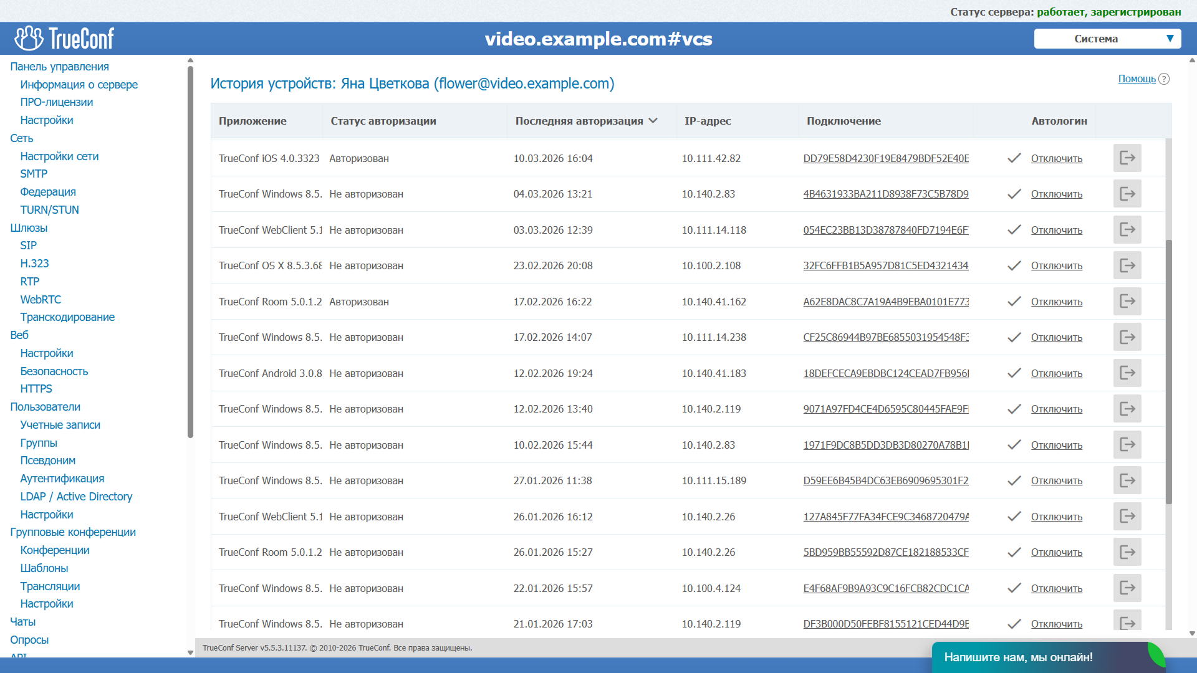Click the help question mark icon
The height and width of the screenshot is (673, 1197).
point(1164,79)
